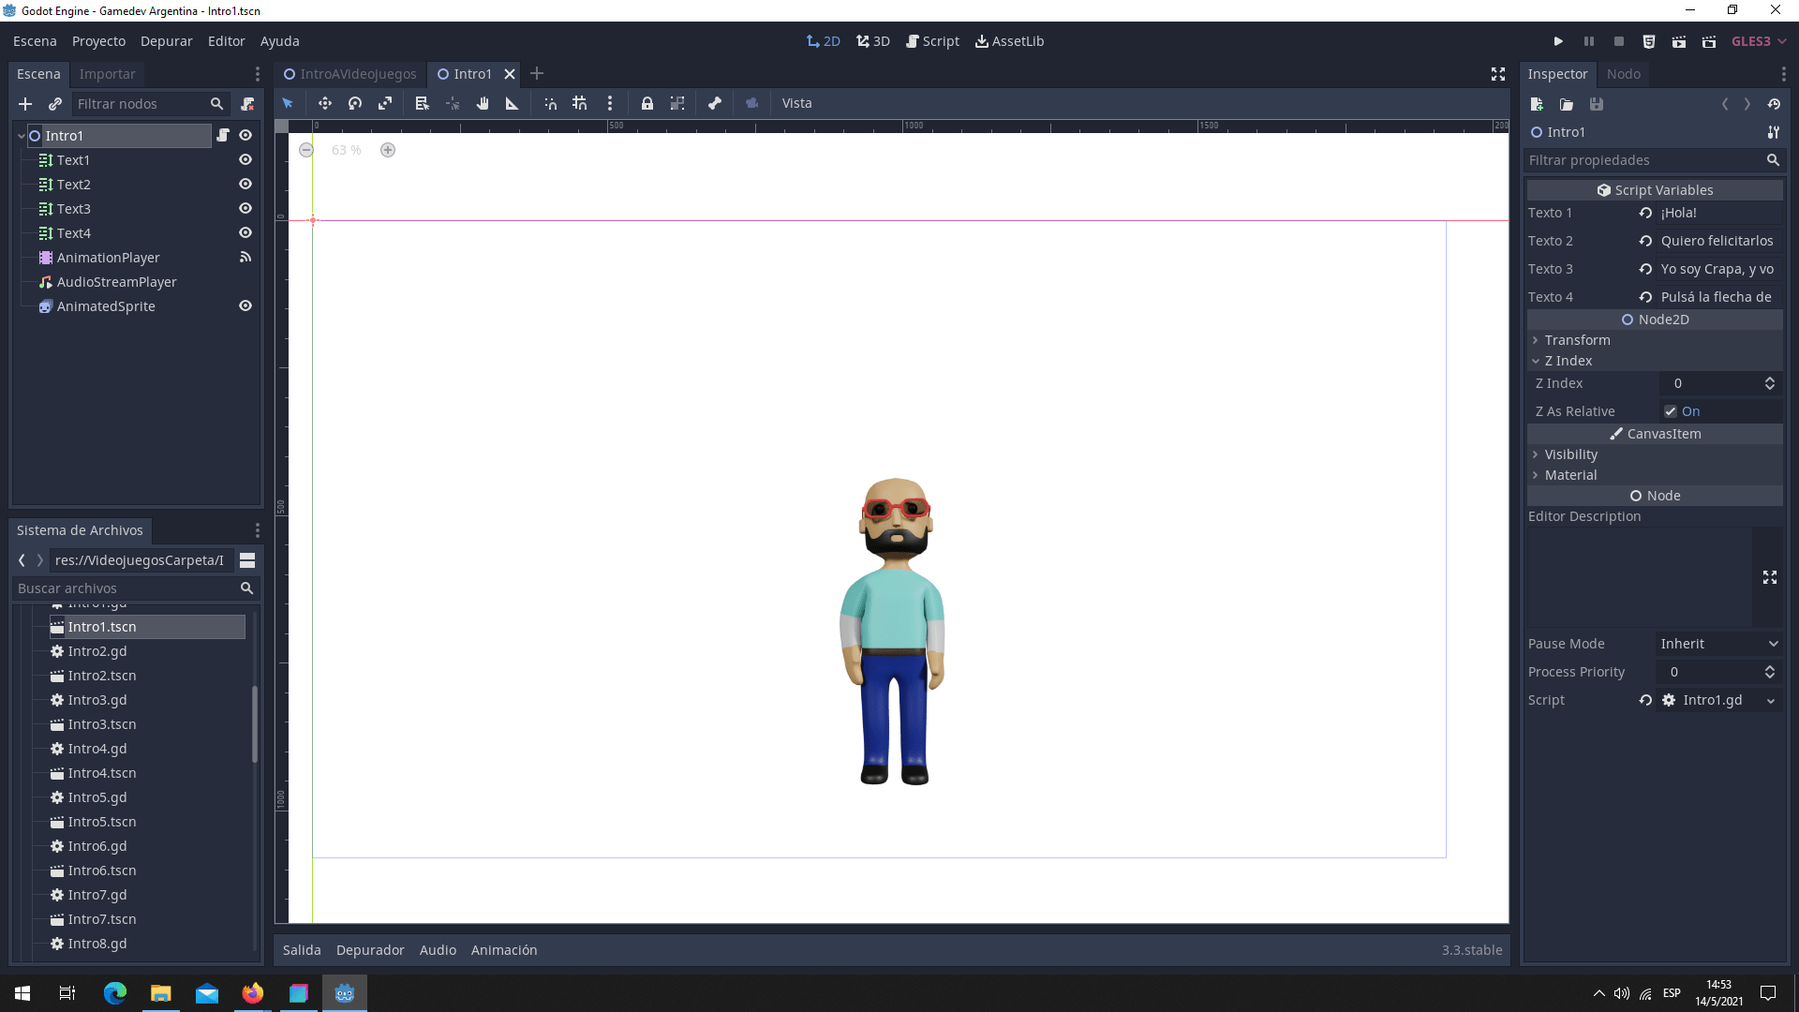This screenshot has height=1012, width=1799.
Task: Open the Vista viewport menu
Action: point(796,103)
